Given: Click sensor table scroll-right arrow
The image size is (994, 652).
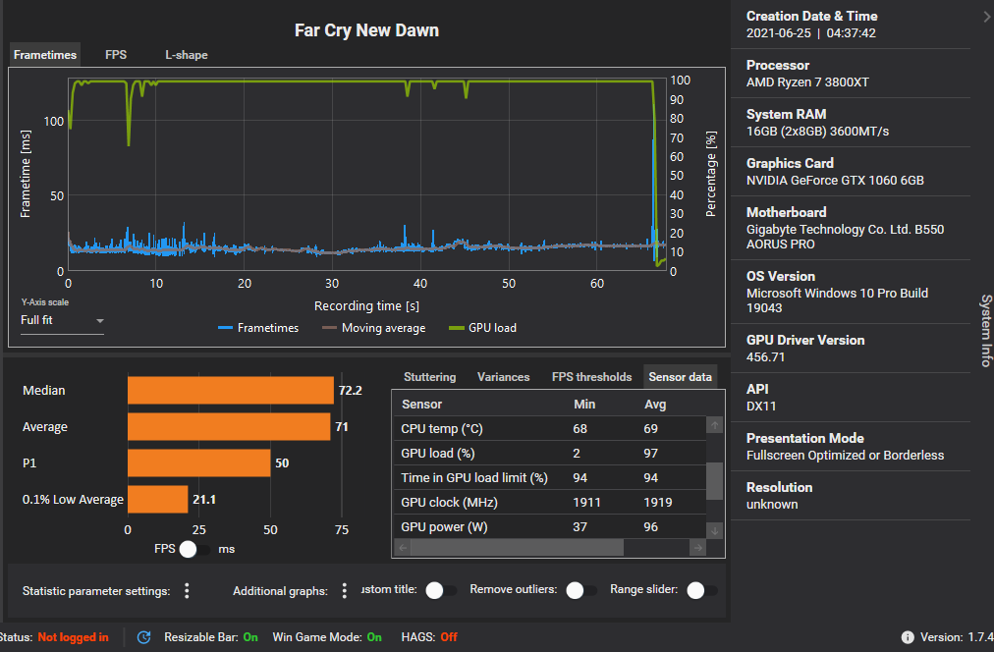Looking at the screenshot, I should (x=697, y=548).
